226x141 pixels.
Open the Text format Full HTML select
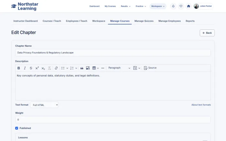point(44,105)
